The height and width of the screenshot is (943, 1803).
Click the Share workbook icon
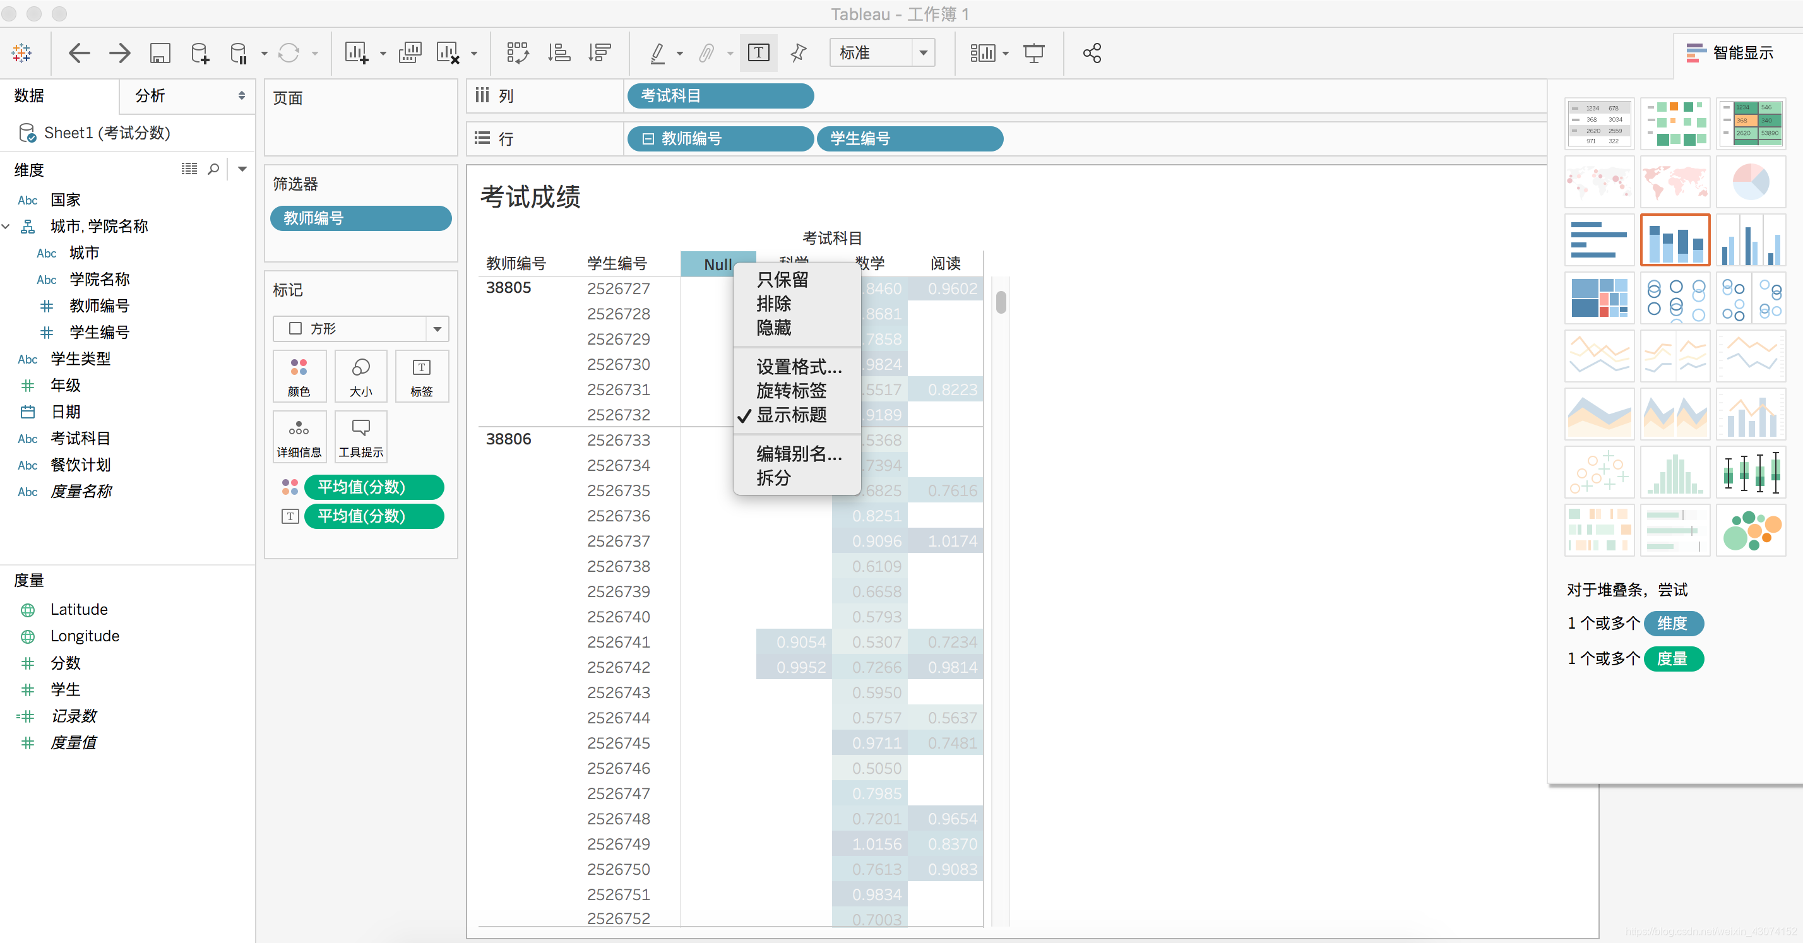pos(1092,53)
